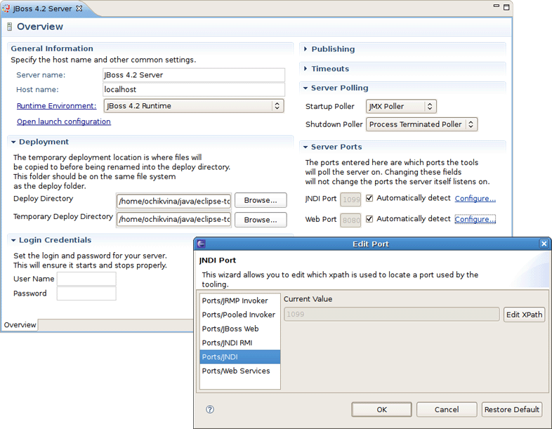Screen dimensions: 552x429
Task: Select Ports/JNDI RMI in the list
Action: (x=240, y=343)
